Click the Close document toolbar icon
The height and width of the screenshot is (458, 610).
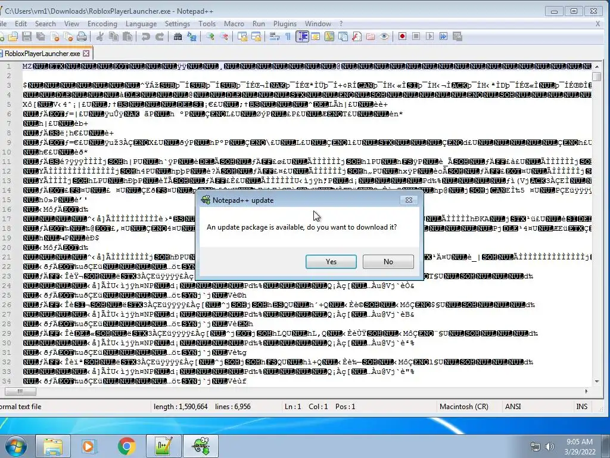55,36
